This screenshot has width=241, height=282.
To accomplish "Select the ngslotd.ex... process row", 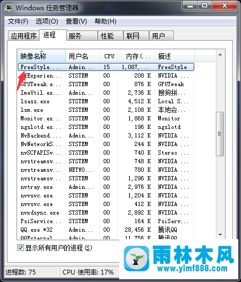I will (x=106, y=127).
